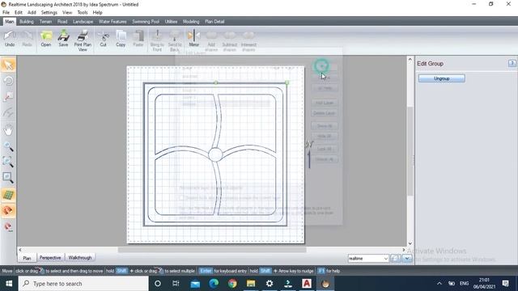Select the Rotate tool in left toolbar
This screenshot has height=291, width=518.
pos(8,81)
